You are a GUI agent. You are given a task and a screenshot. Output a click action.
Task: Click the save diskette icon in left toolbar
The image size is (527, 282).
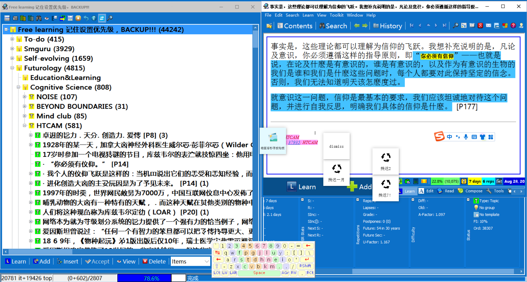click(70, 18)
